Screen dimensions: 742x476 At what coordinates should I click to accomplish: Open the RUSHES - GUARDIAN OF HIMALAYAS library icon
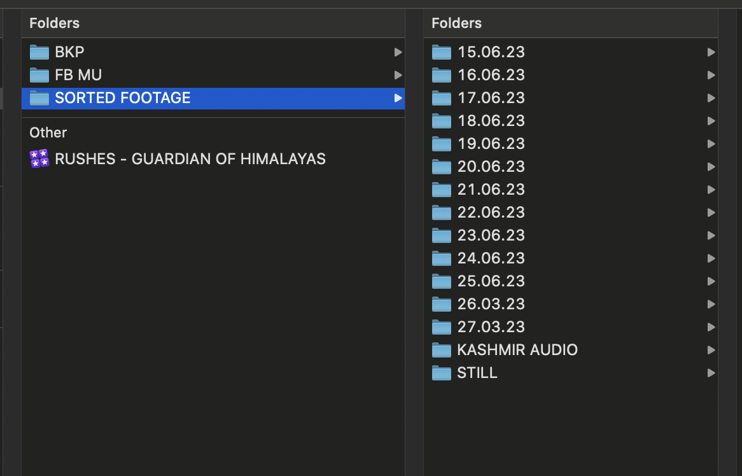click(x=39, y=158)
